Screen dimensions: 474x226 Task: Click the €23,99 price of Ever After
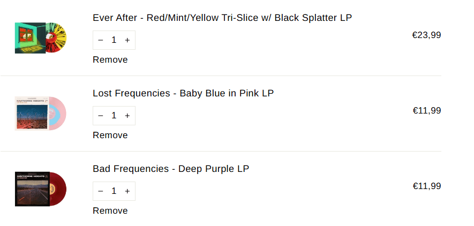coord(426,35)
